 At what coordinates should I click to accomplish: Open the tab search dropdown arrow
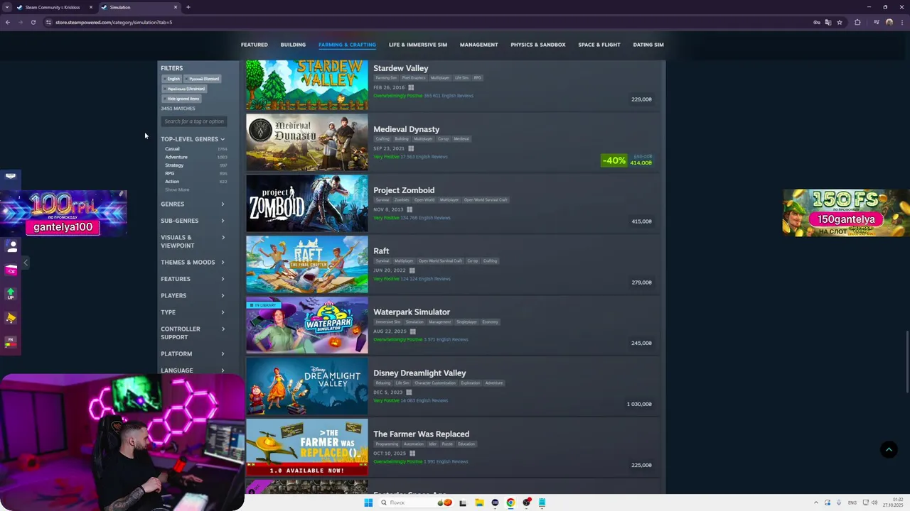tap(8, 7)
